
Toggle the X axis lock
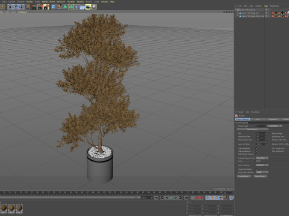10,7
